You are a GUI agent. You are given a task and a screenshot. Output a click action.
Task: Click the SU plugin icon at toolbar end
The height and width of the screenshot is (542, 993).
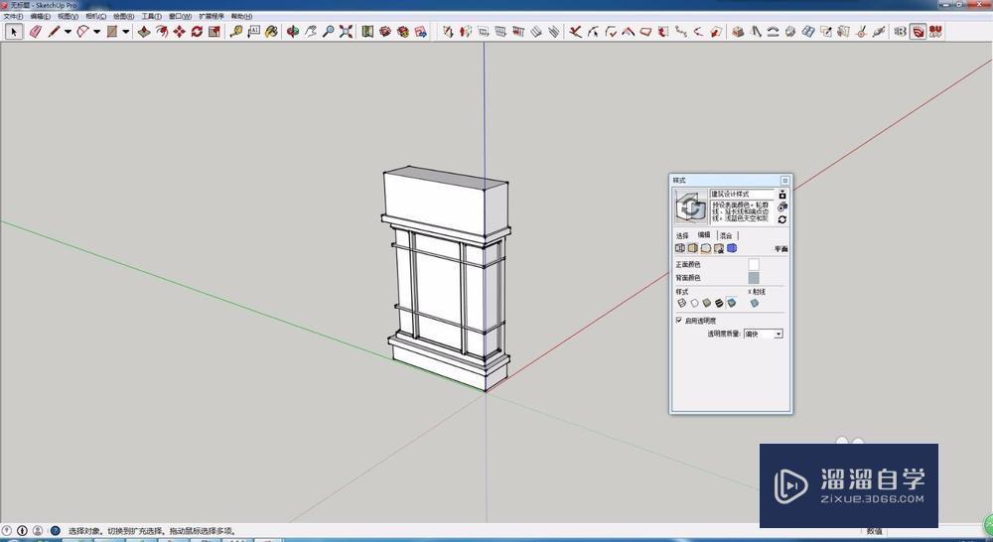[x=935, y=31]
